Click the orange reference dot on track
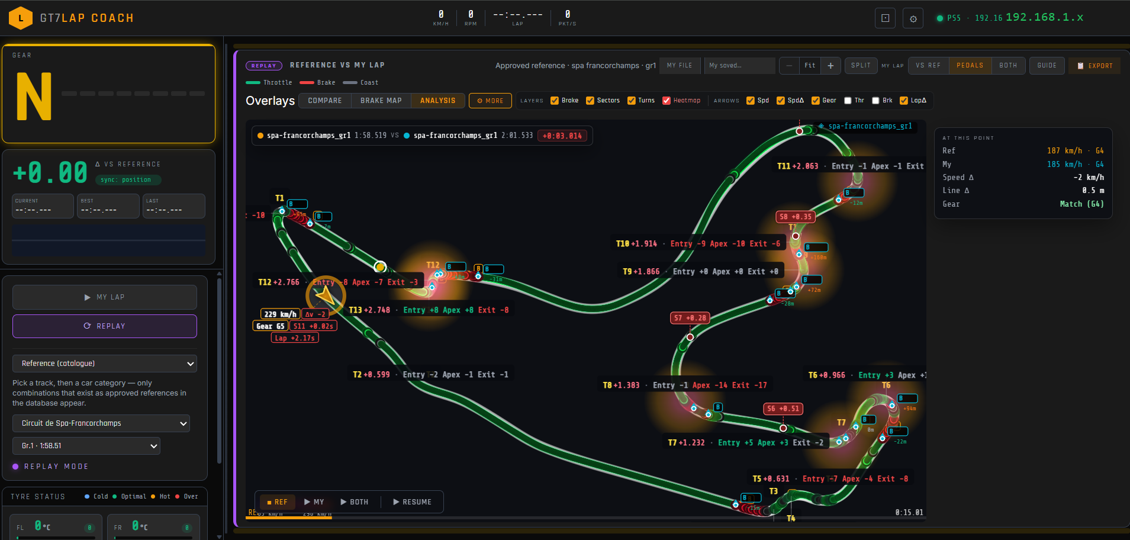The width and height of the screenshot is (1130, 540). tap(380, 266)
